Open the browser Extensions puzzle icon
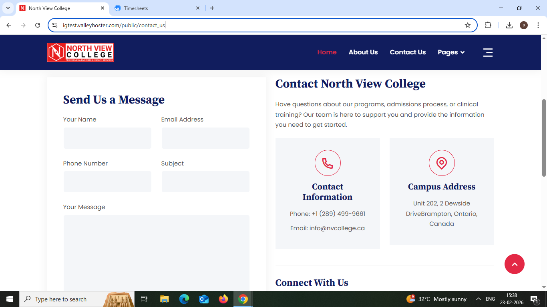The image size is (547, 307). tap(488, 25)
